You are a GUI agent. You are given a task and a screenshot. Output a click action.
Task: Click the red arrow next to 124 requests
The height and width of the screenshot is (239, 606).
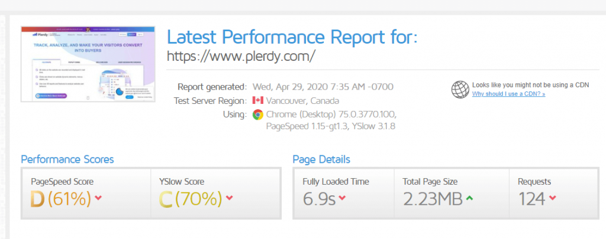click(x=552, y=198)
